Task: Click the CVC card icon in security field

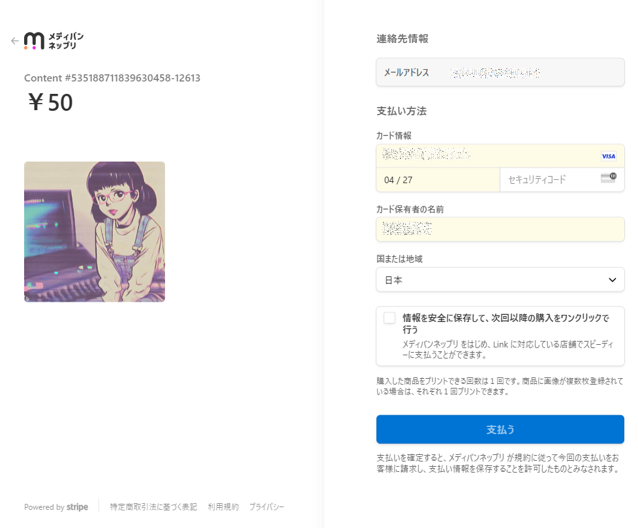Action: tap(608, 179)
